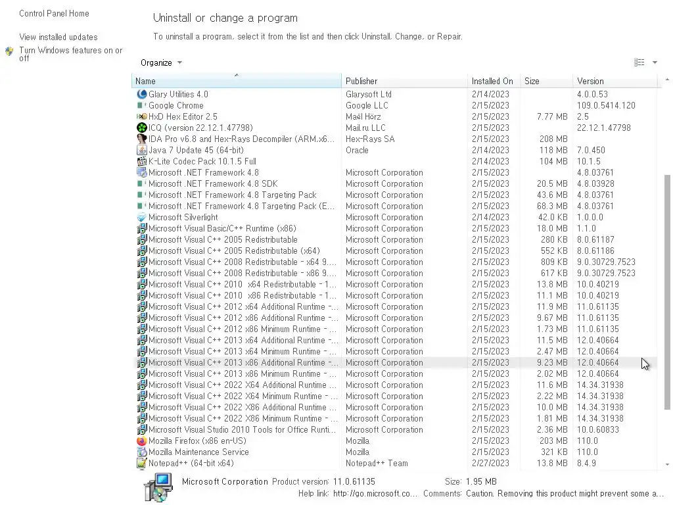This screenshot has height=505, width=673.
Task: Click the K-Lite Codec Pack icon
Action: [142, 161]
